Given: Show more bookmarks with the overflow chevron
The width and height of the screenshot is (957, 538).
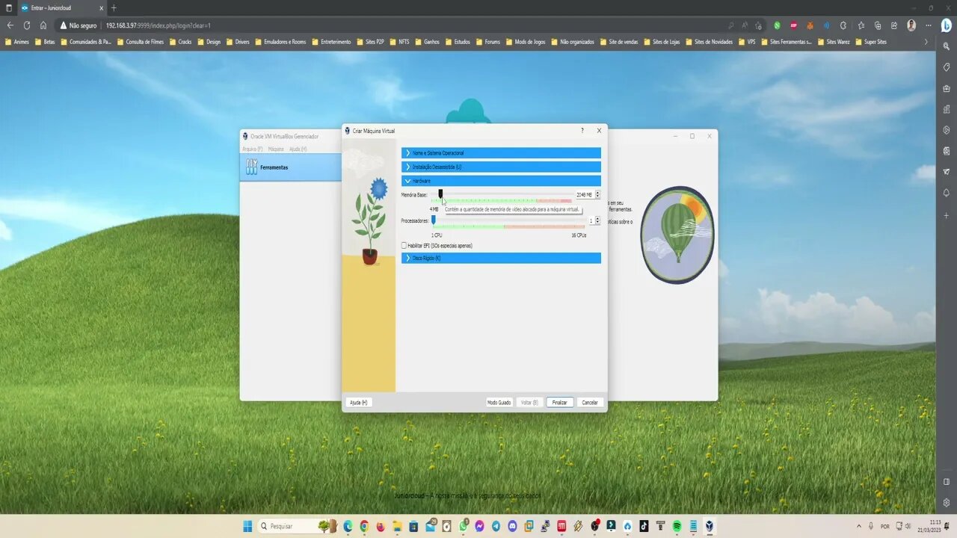Looking at the screenshot, I should coord(926,42).
